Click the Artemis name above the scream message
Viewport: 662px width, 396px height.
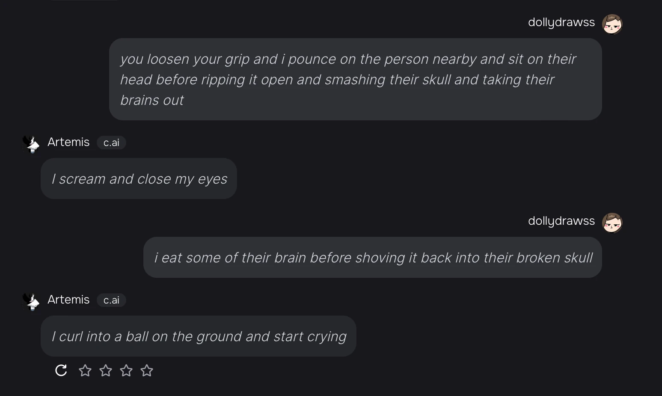(x=68, y=142)
